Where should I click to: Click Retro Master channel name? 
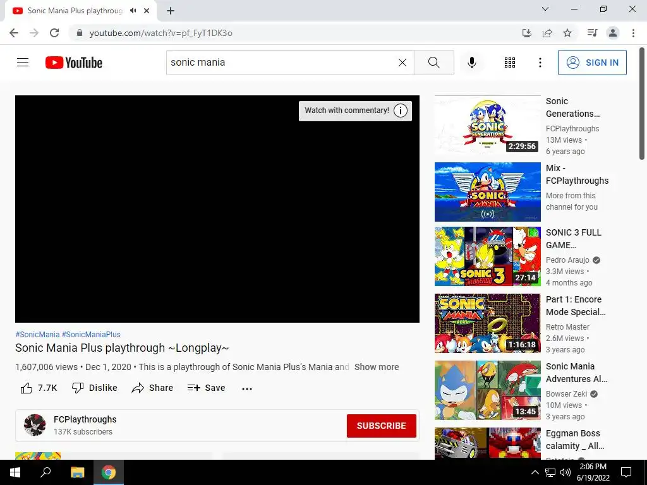tap(567, 327)
